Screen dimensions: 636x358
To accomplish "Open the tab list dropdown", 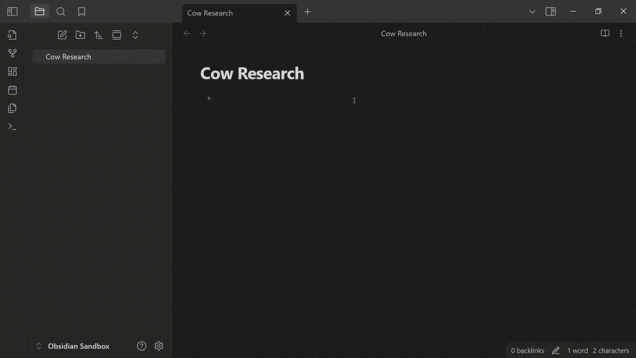I will tap(532, 11).
